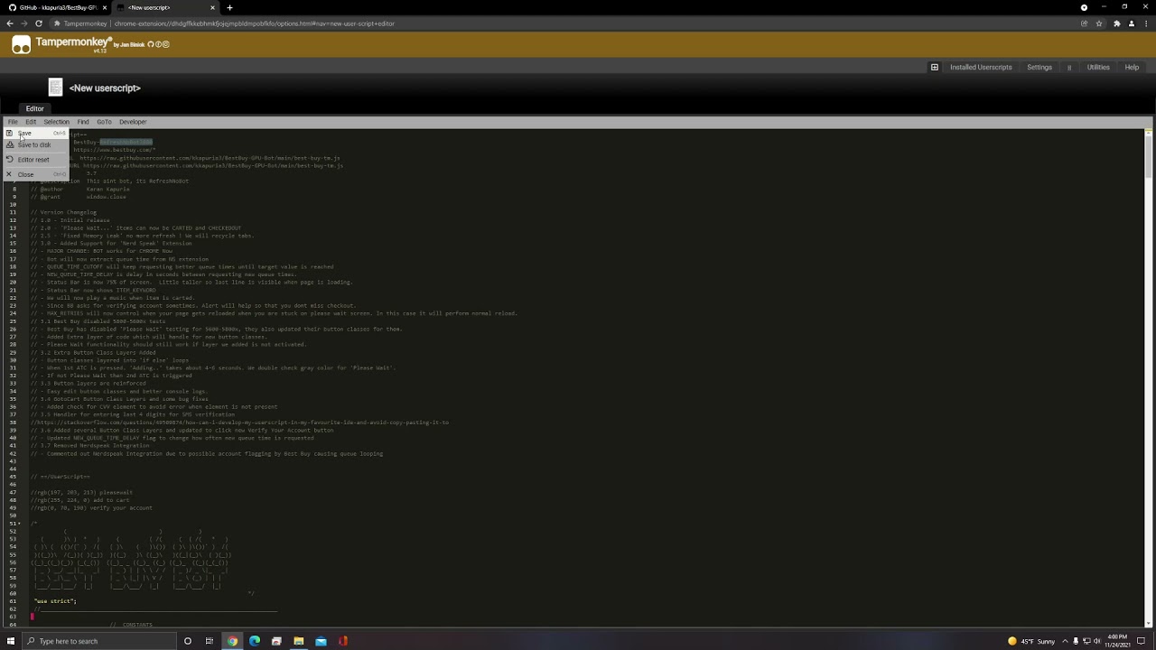Collapse the code fold at line 51
This screenshot has width=1156, height=650.
pyautogui.click(x=20, y=524)
